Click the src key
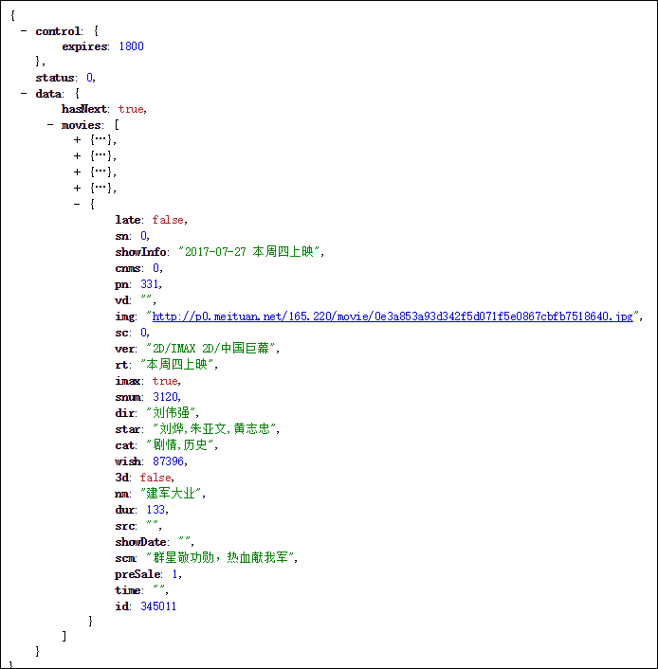The height and width of the screenshot is (669, 658). tap(125, 526)
